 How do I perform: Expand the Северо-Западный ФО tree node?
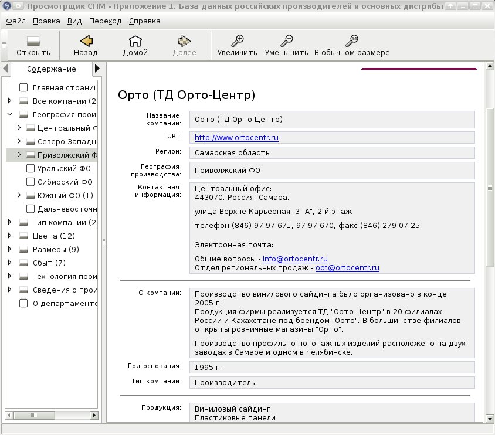point(19,141)
